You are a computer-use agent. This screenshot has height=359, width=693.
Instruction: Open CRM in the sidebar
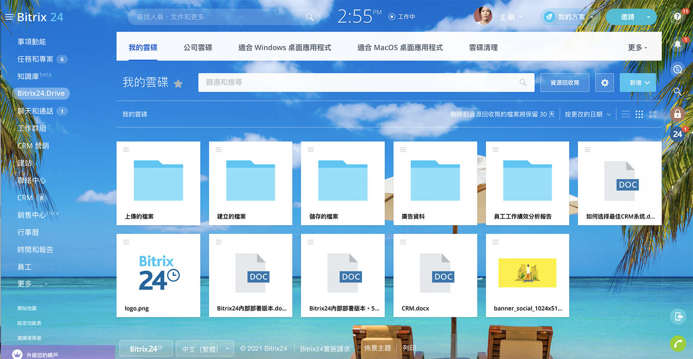(25, 197)
